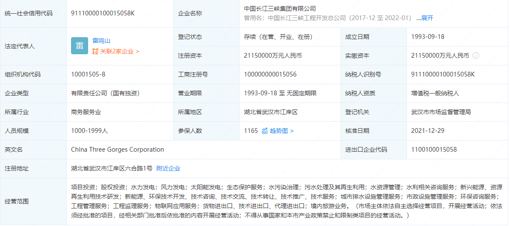The image size is (510, 226).
Task: Click business registration number 100000000015056
Action: [x=270, y=75]
